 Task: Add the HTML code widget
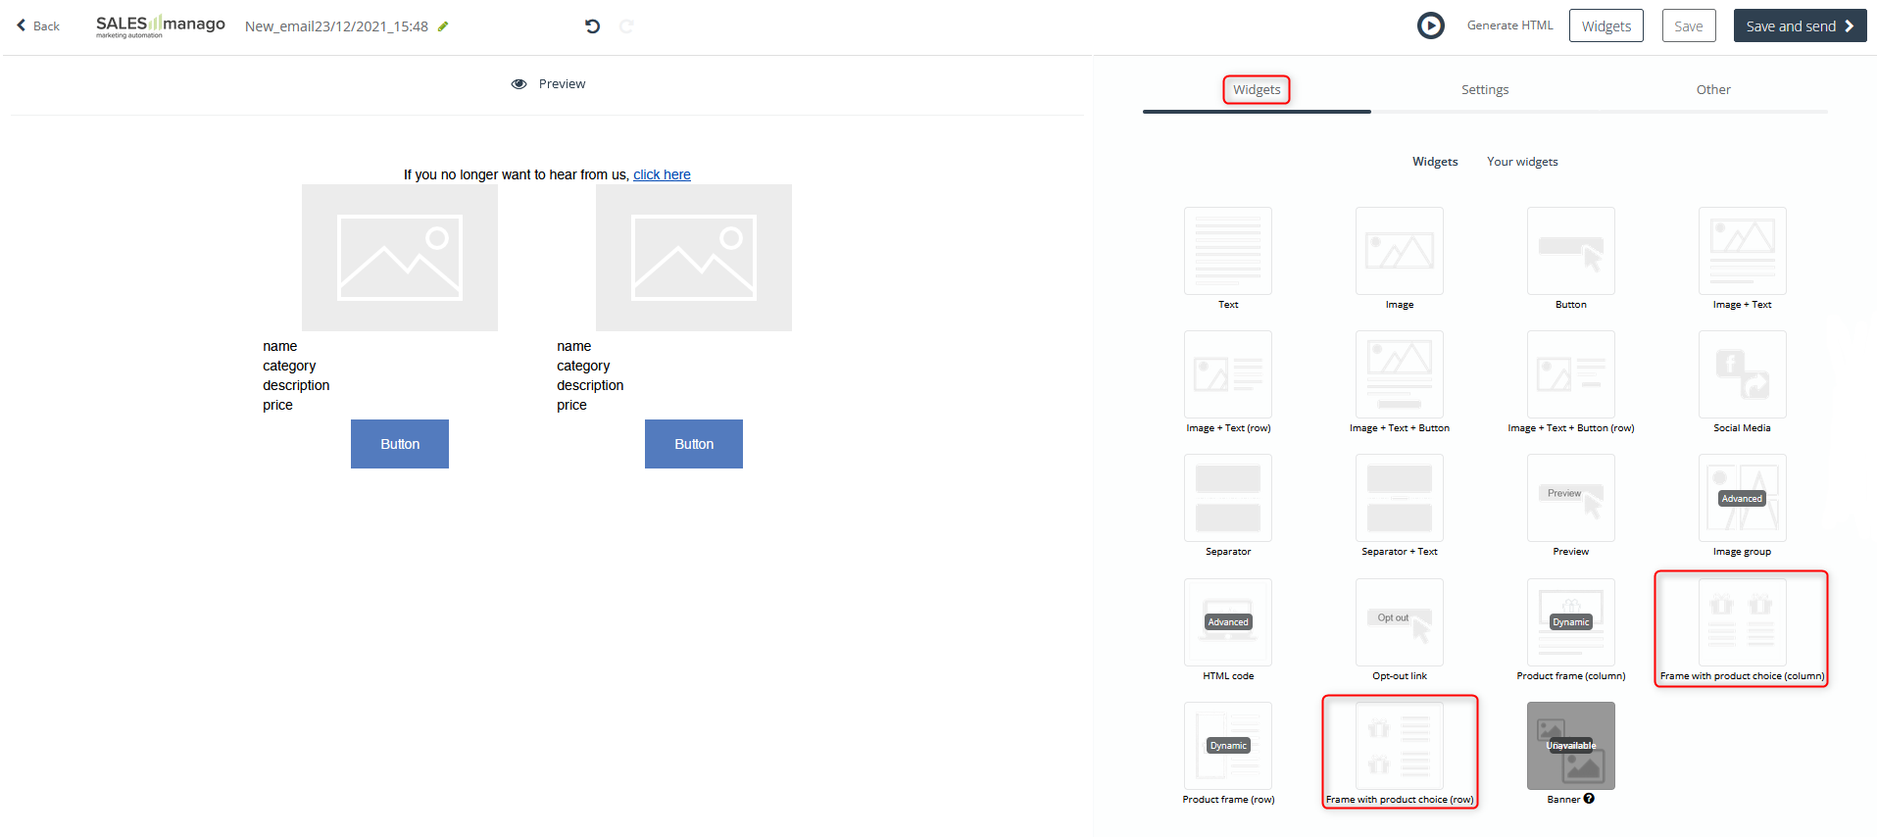1228,622
